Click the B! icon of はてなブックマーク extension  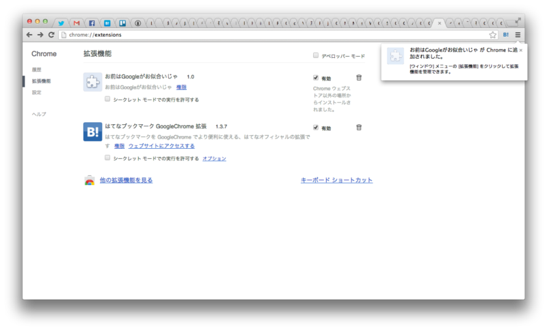92,132
